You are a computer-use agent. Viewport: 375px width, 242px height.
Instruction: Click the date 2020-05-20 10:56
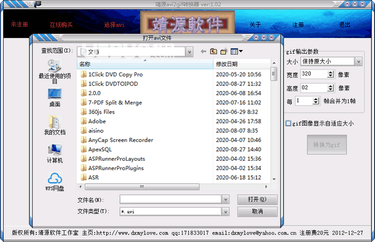click(x=239, y=74)
